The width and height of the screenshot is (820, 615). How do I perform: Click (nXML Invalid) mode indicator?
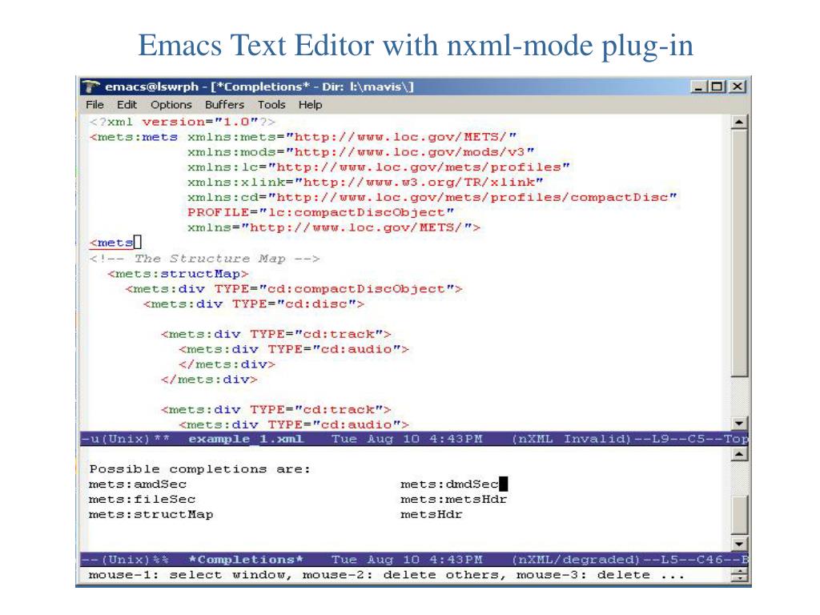(572, 439)
